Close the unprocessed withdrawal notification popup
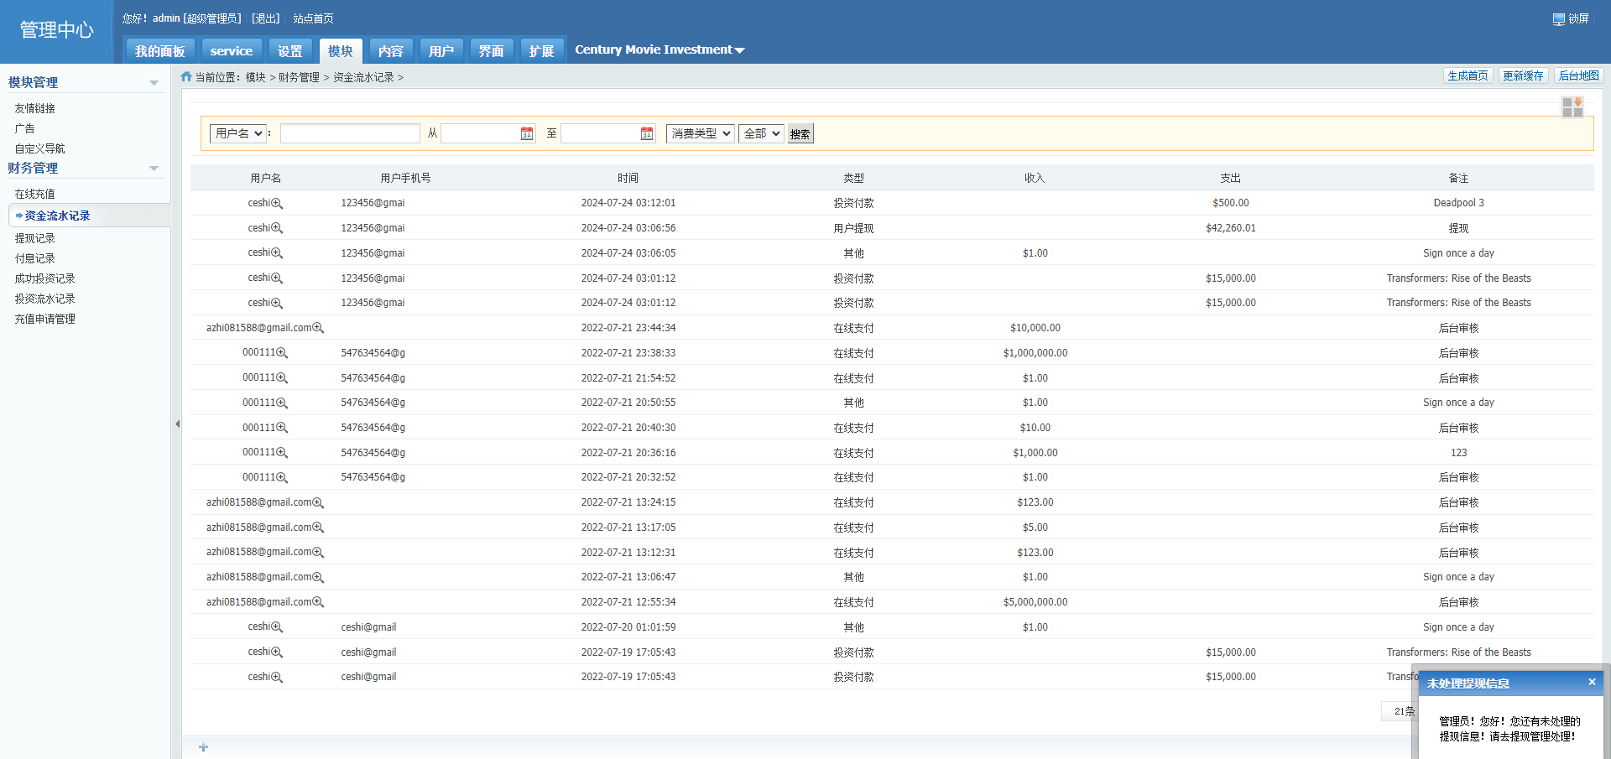The image size is (1611, 759). (1592, 683)
